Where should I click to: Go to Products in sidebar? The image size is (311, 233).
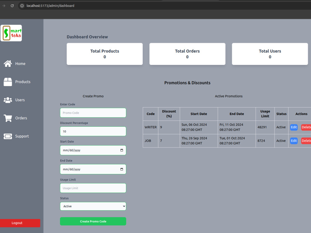point(23,82)
